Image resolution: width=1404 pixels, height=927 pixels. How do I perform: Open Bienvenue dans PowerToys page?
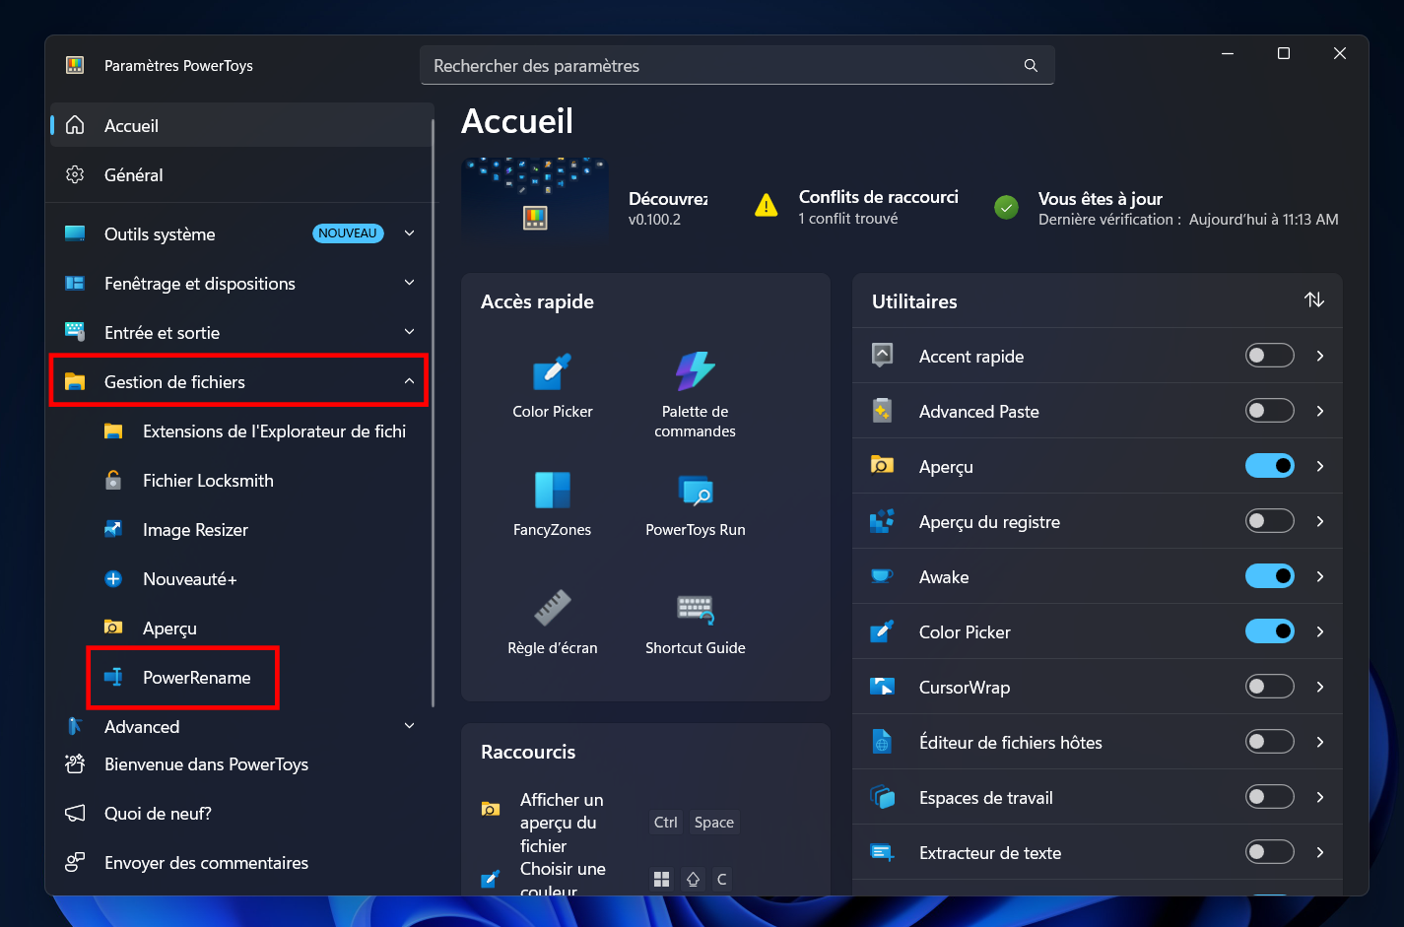click(x=241, y=764)
